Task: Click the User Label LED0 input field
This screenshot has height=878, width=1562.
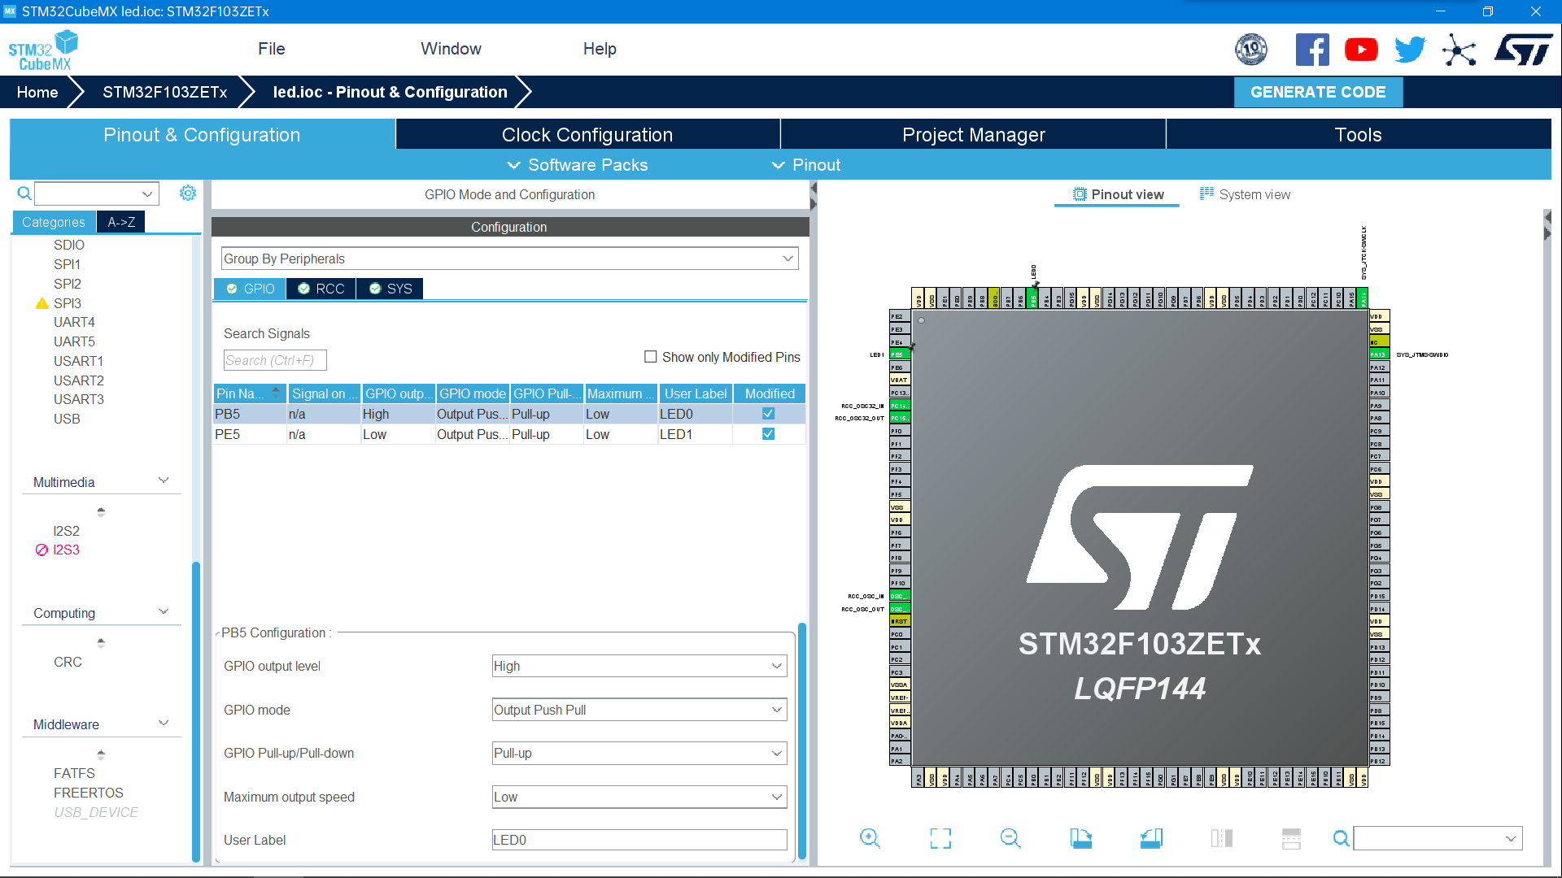Action: pyautogui.click(x=639, y=840)
